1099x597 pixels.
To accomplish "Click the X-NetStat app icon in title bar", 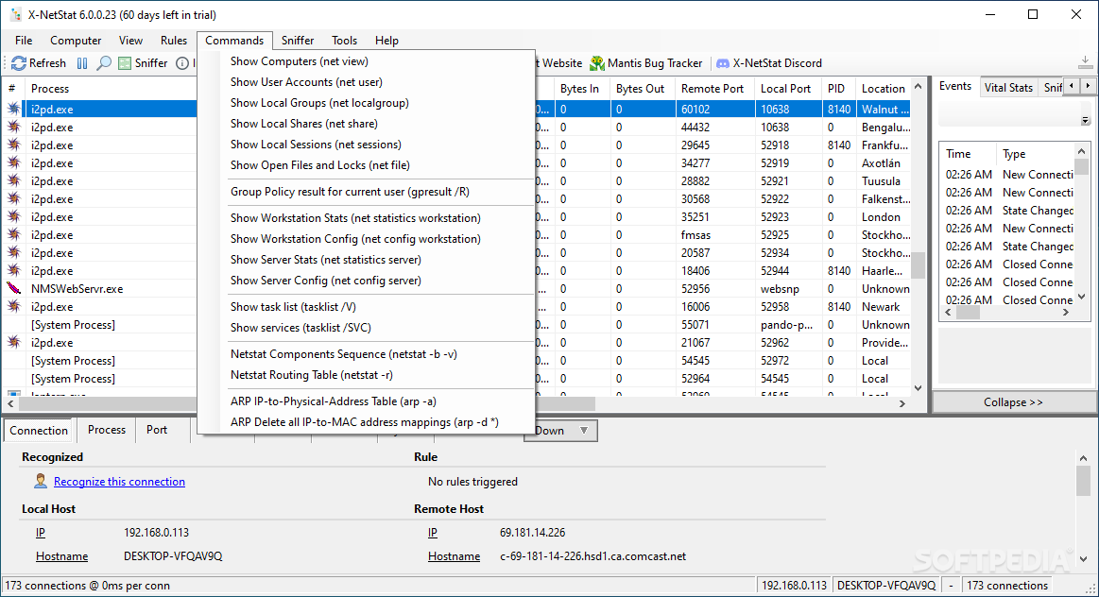I will pyautogui.click(x=16, y=15).
